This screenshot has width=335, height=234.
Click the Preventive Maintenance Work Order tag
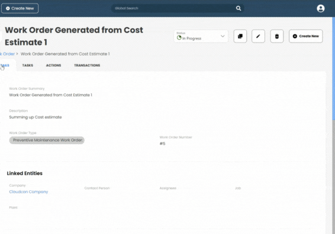point(47,140)
